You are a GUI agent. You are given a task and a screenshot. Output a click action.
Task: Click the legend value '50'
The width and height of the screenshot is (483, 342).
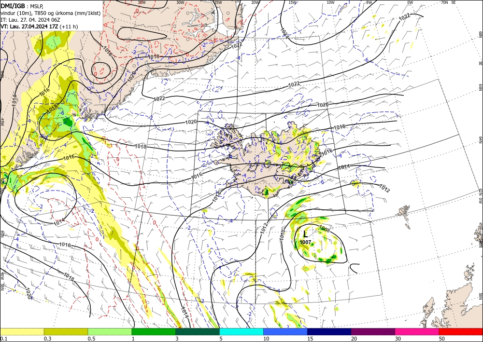(x=442, y=339)
